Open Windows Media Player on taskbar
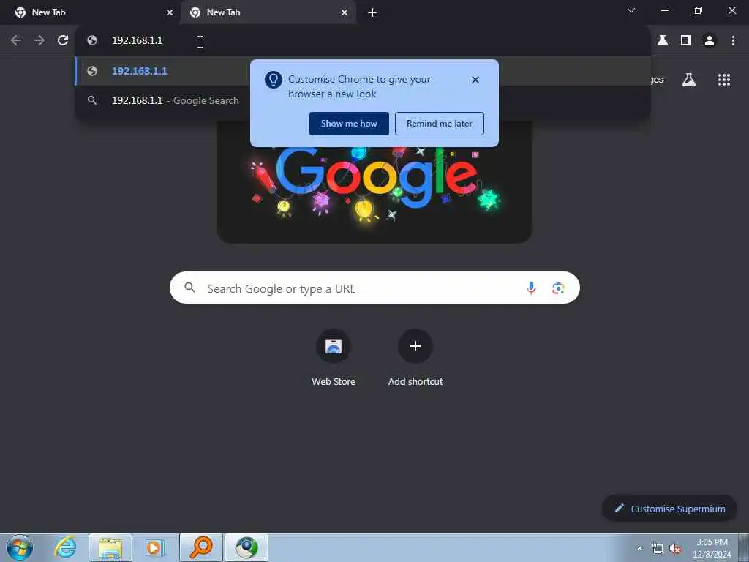749x562 pixels. point(155,547)
